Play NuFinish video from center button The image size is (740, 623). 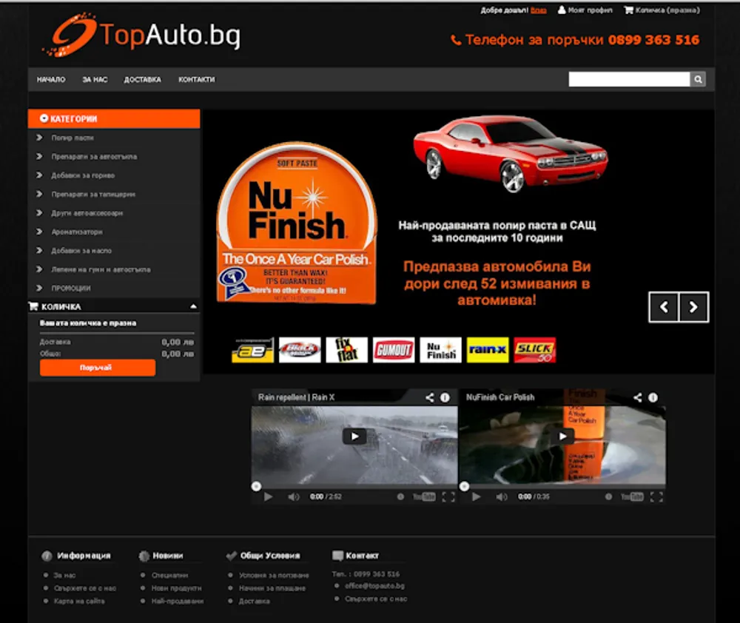tap(562, 436)
